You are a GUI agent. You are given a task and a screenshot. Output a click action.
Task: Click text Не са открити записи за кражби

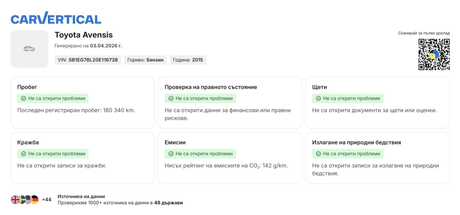[x=62, y=166]
